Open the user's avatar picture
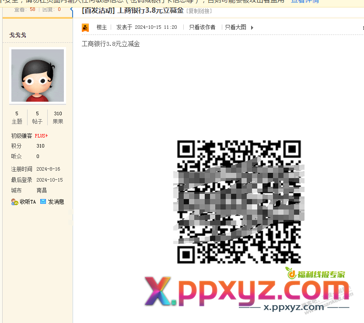 click(38, 76)
